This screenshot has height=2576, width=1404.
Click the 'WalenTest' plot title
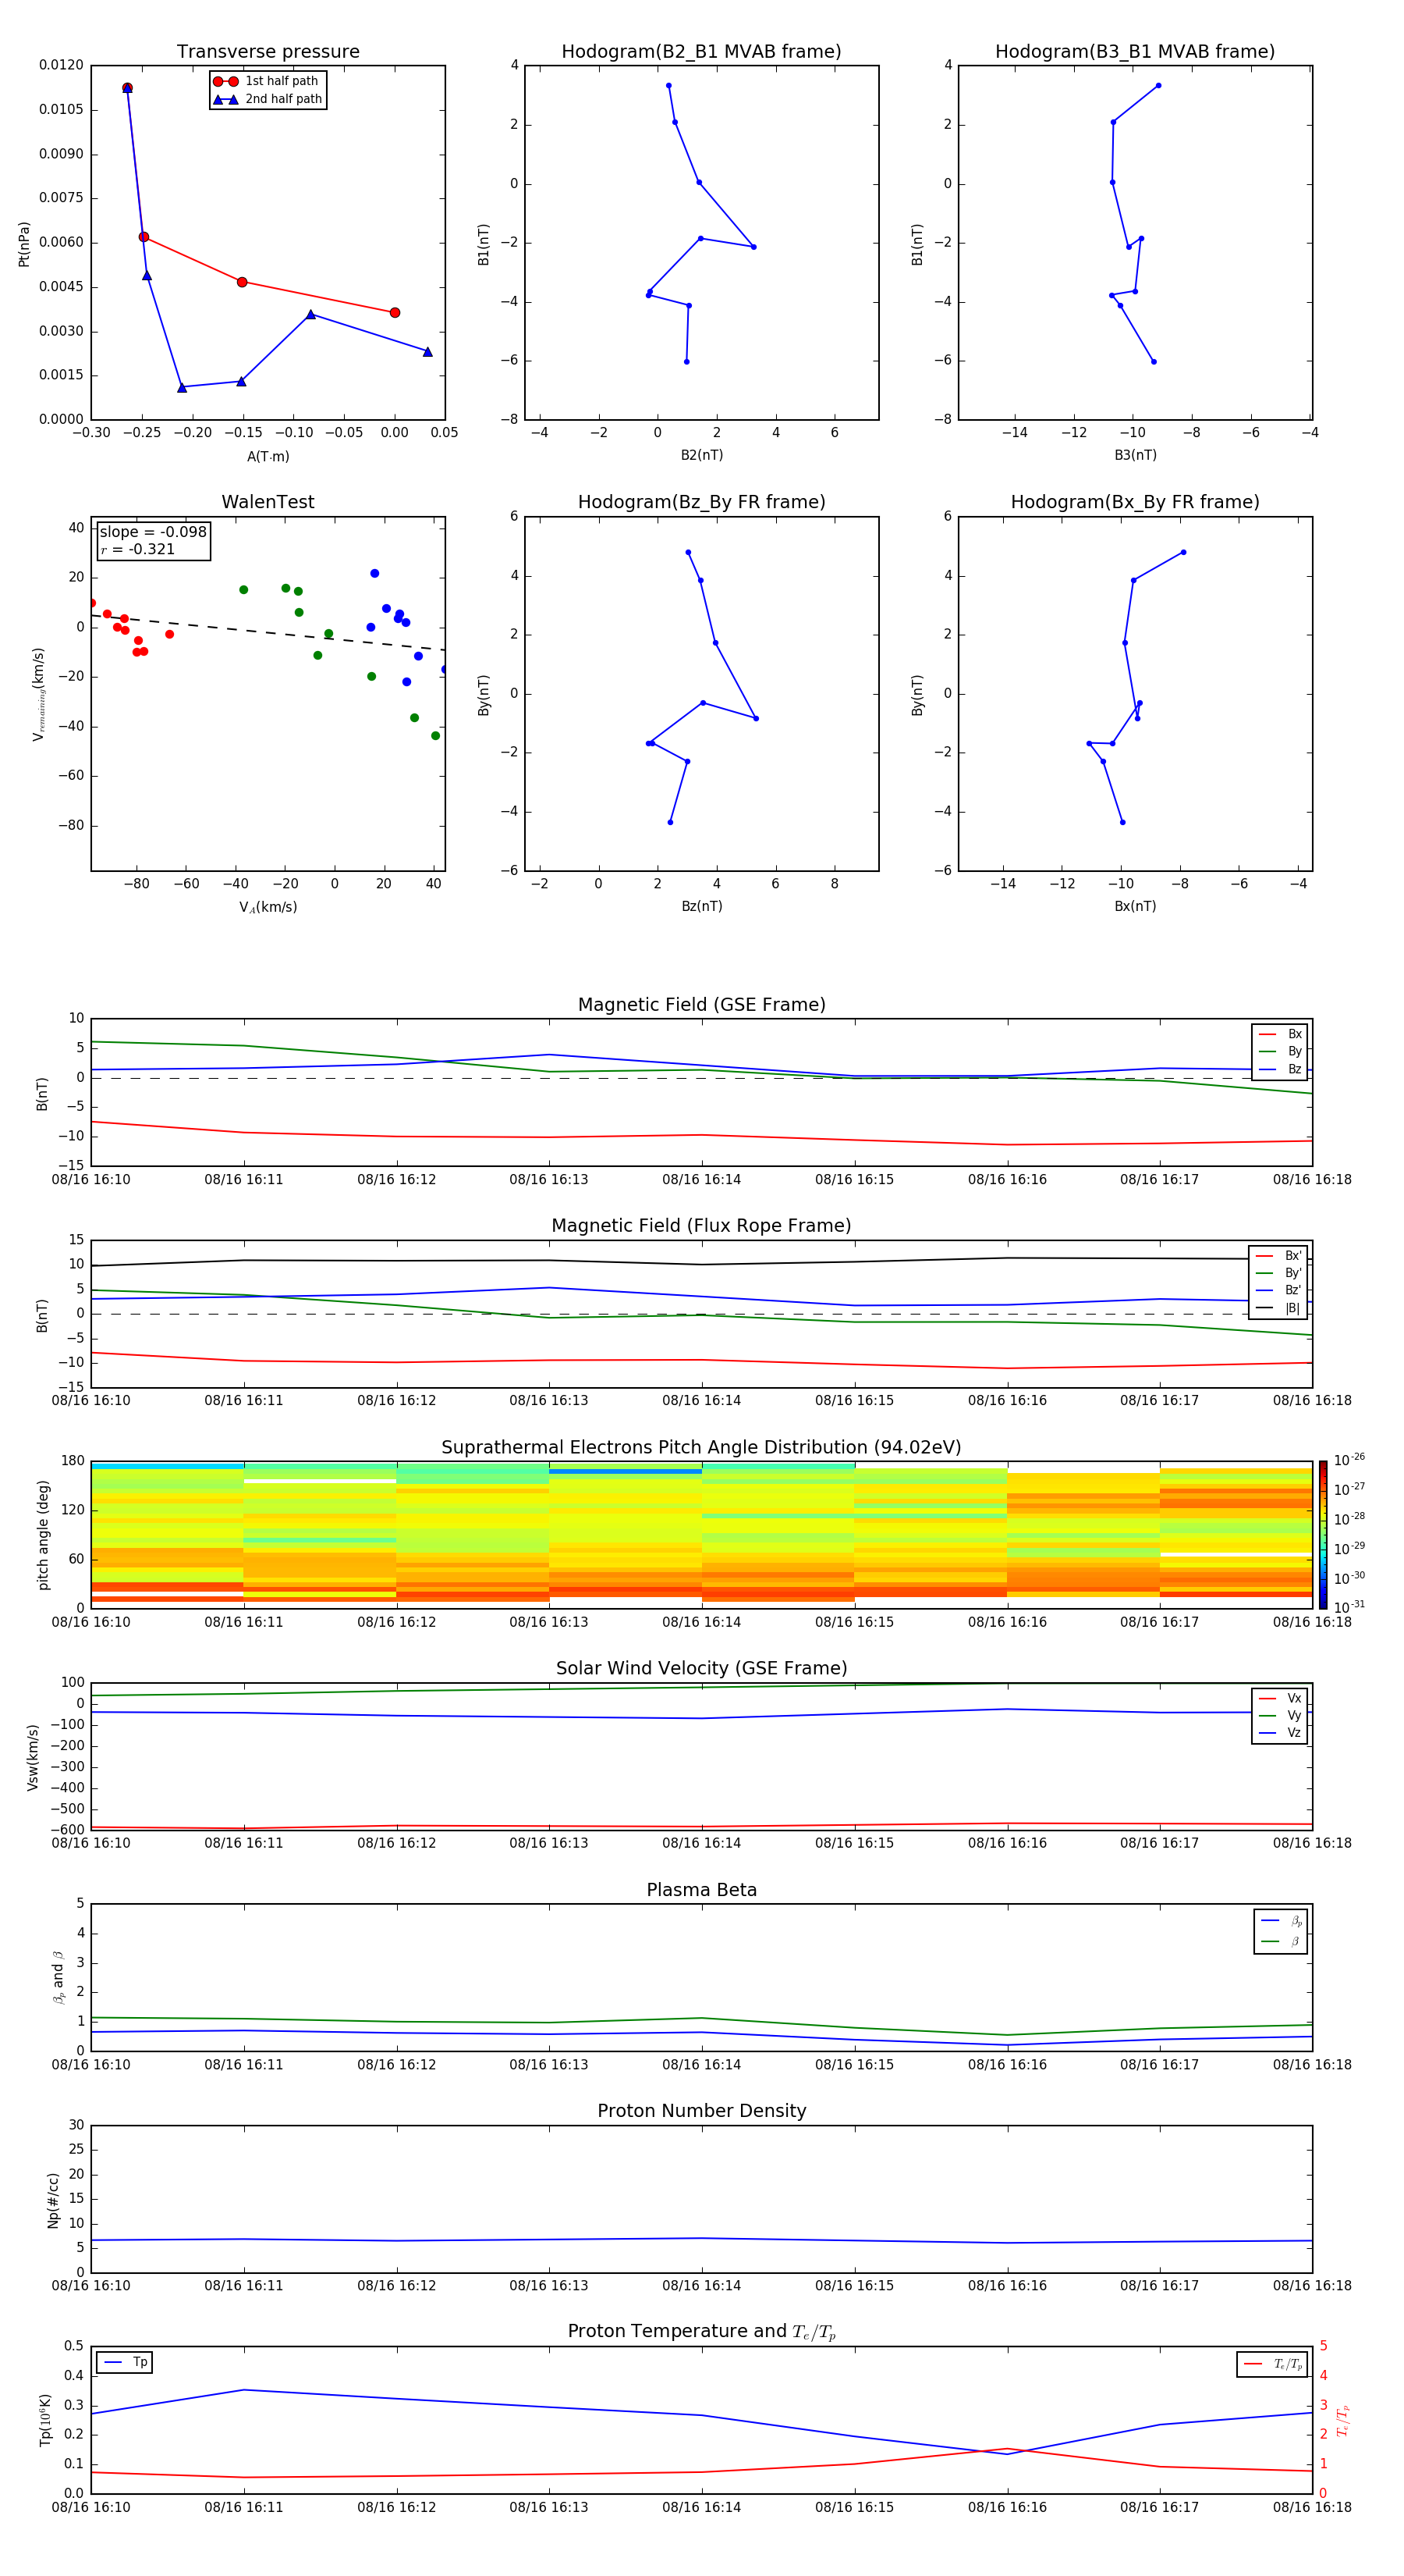coord(268,502)
